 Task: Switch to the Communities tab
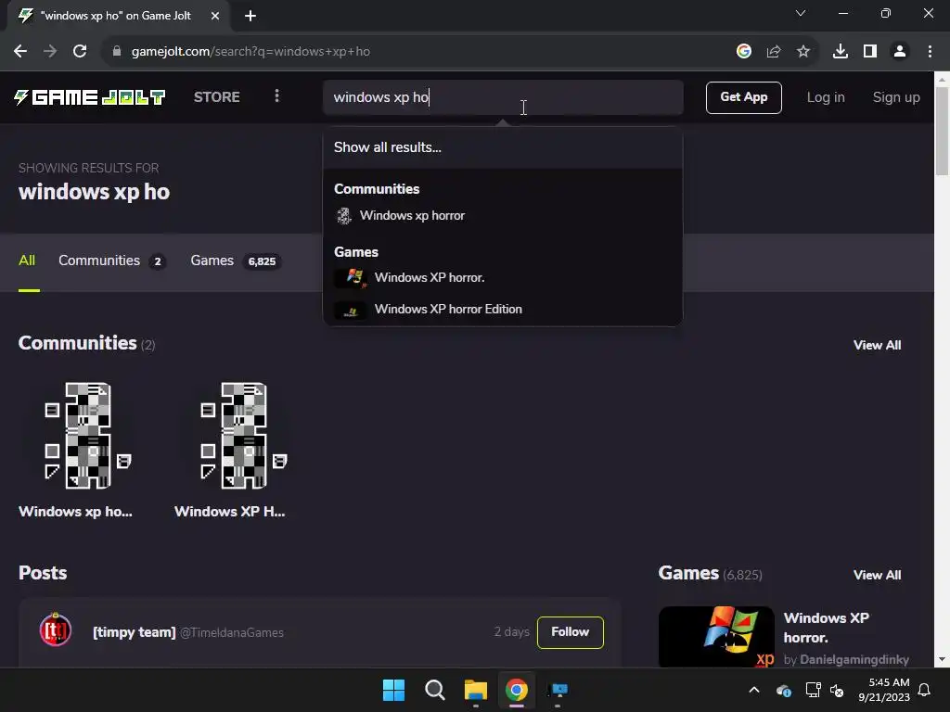[112, 261]
